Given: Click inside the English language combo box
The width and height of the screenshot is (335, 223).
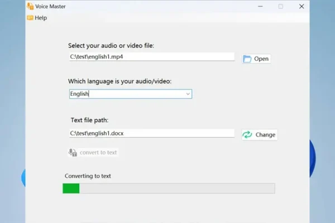Looking at the screenshot, I should point(131,94).
